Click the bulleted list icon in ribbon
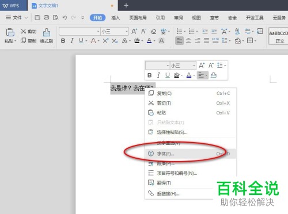 [179, 31]
